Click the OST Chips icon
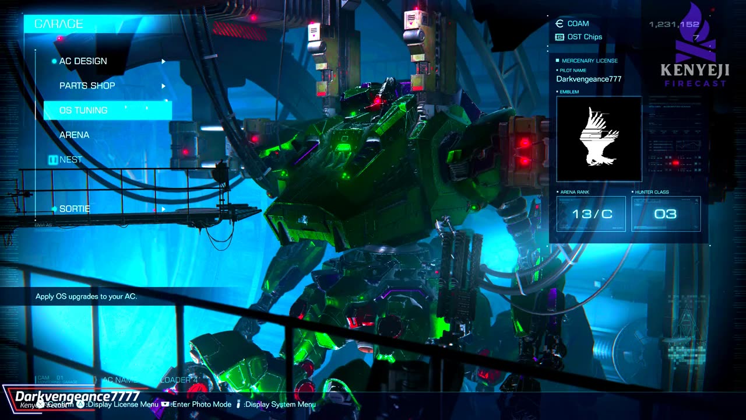Viewport: 746px width, 420px height. pos(559,37)
